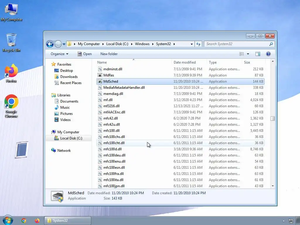Launch Google Chrome from desktop shortcut
The image size is (300, 225).
pos(11,106)
